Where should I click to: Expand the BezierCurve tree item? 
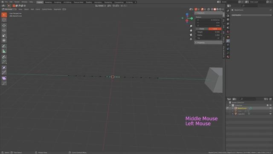233,108
